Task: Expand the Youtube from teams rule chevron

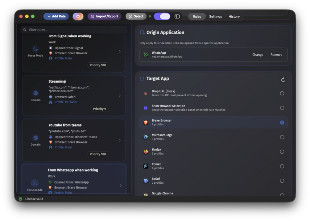Action: pos(120,140)
